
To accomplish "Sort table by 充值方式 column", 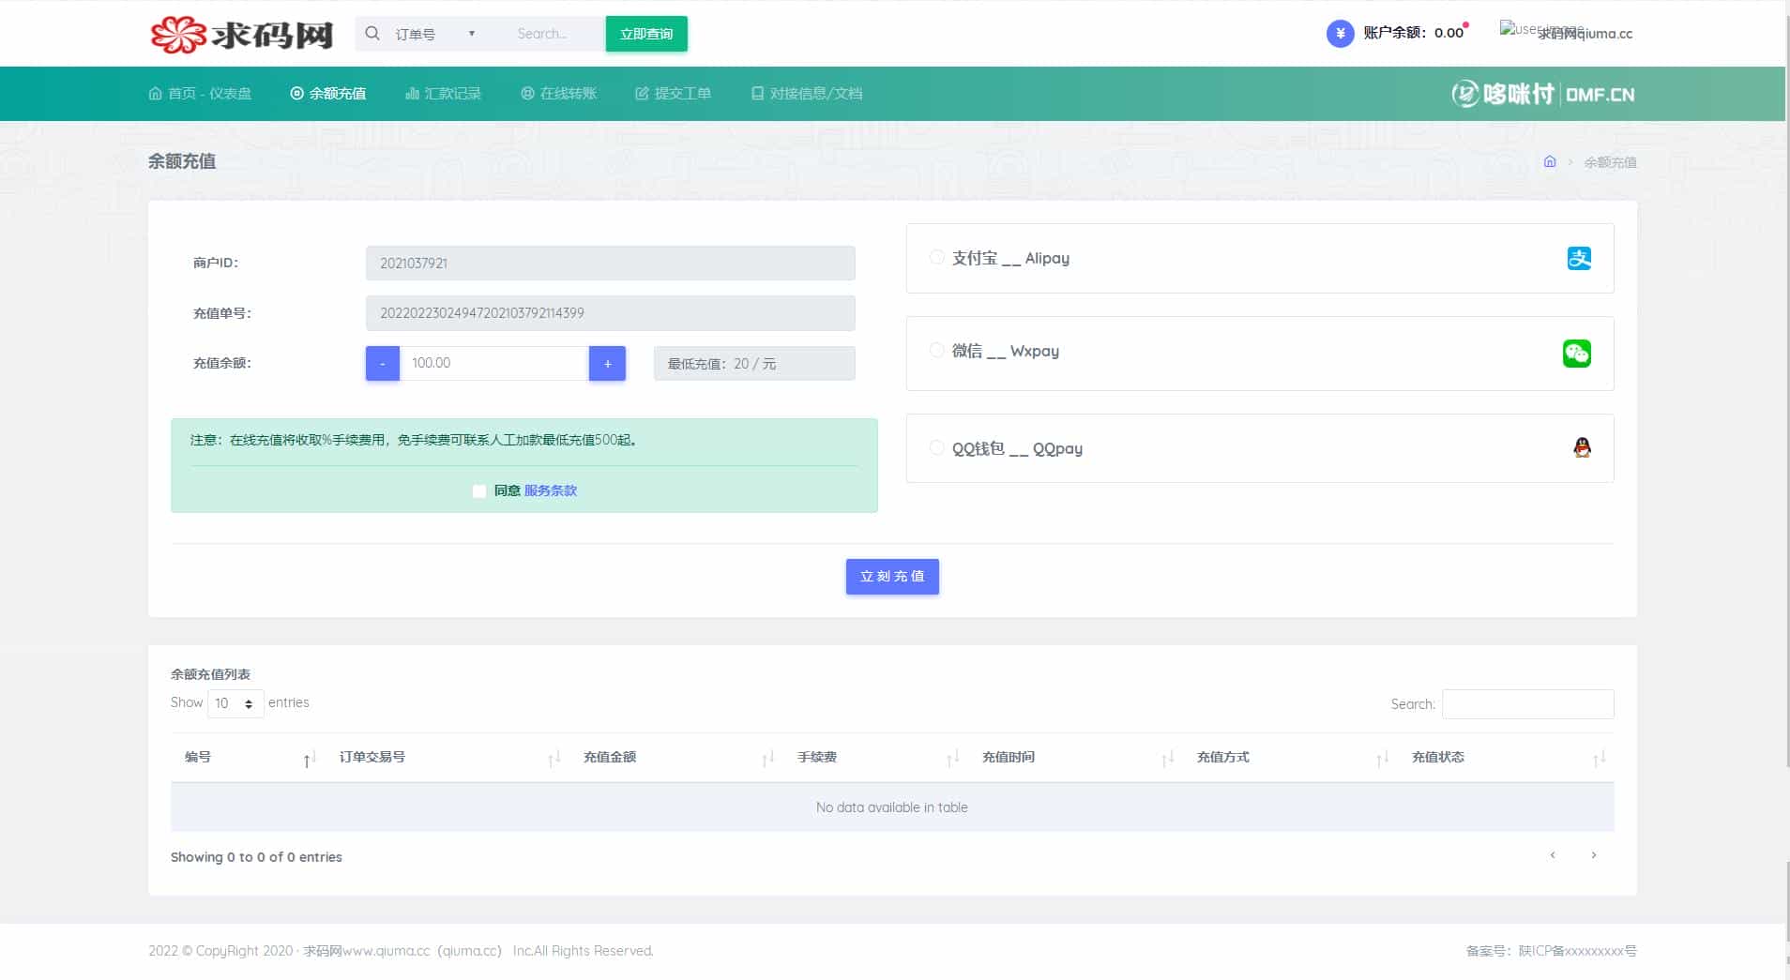I will (1291, 758).
